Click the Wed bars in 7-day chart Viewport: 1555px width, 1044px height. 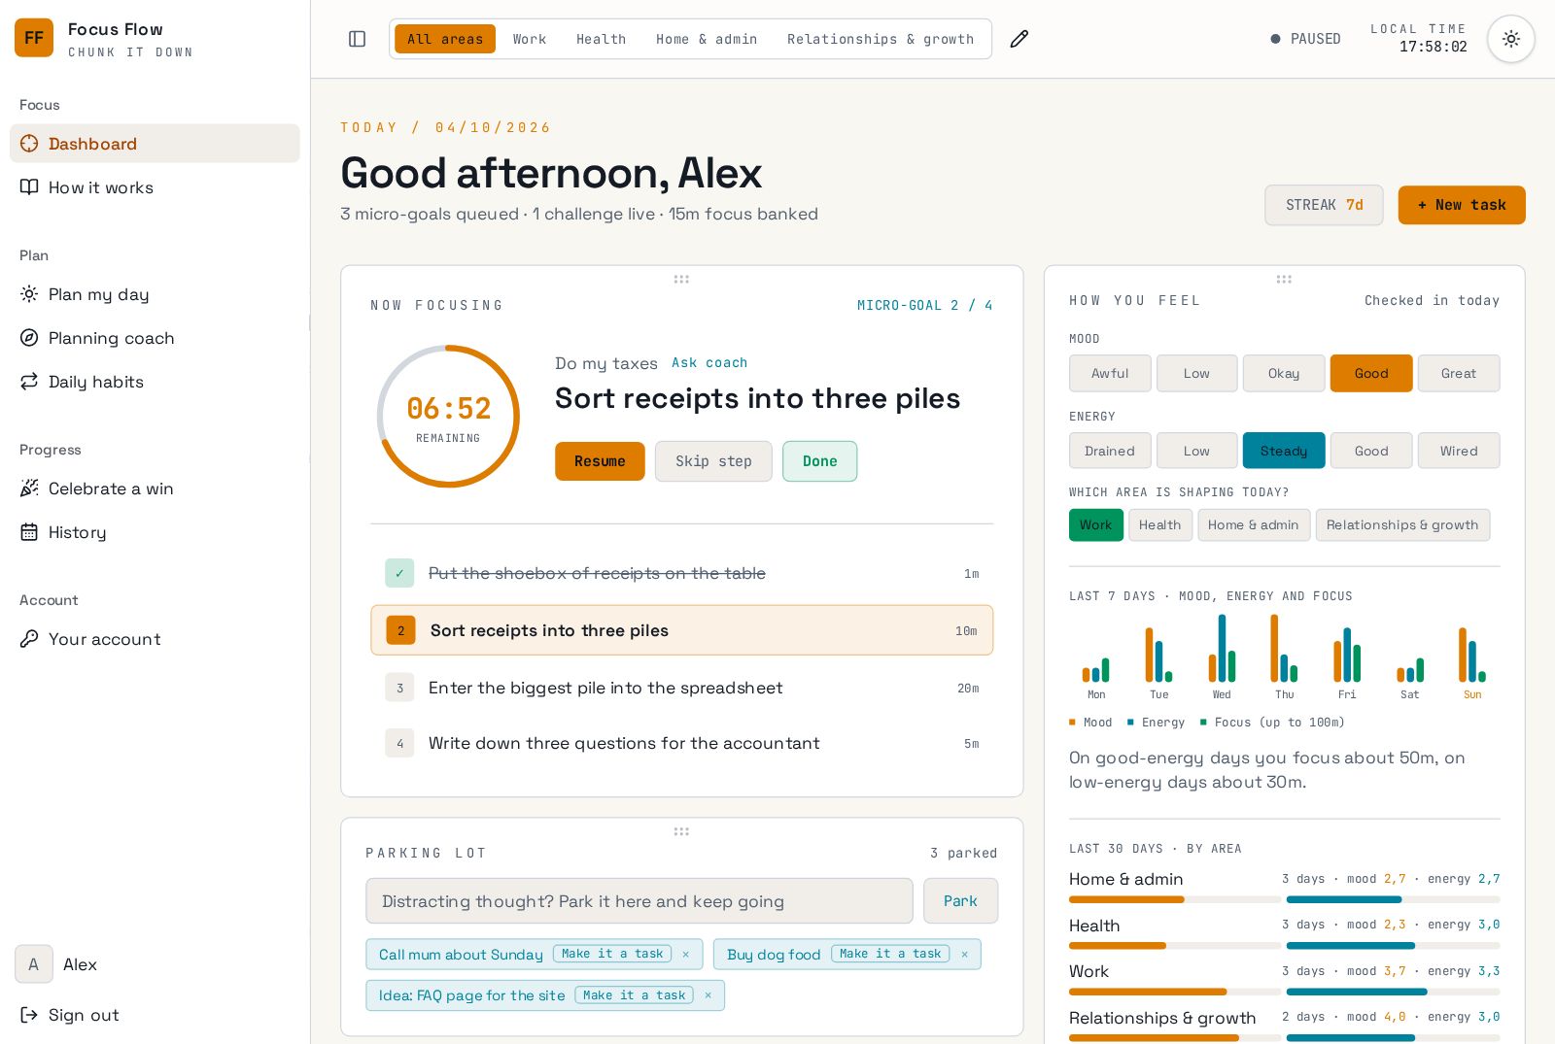(1222, 648)
